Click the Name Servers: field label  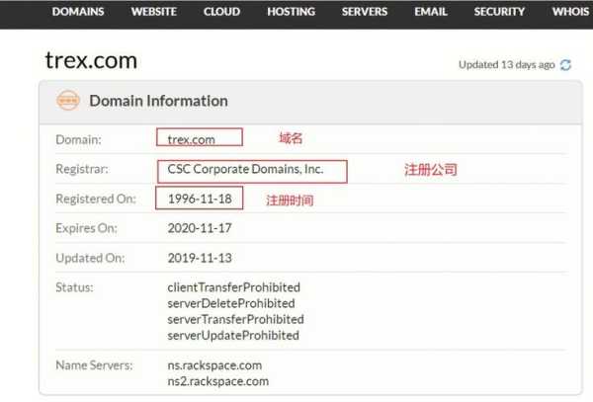point(94,365)
